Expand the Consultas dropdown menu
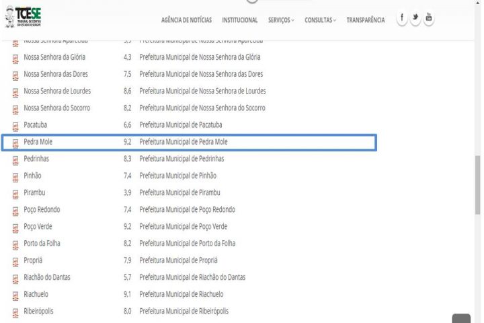This screenshot has width=484, height=323. [321, 20]
